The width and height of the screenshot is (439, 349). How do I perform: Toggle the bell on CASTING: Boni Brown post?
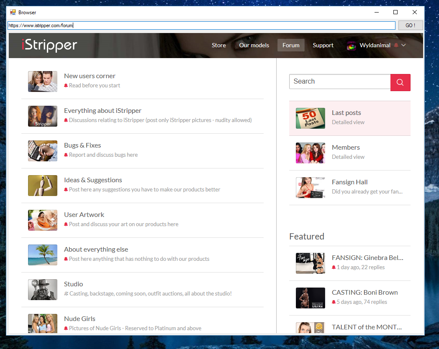[334, 302]
